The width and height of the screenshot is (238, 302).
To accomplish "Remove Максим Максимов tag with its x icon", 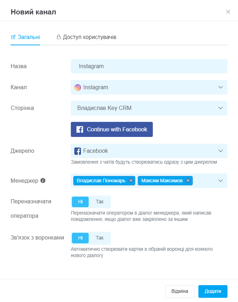I will click(x=188, y=180).
